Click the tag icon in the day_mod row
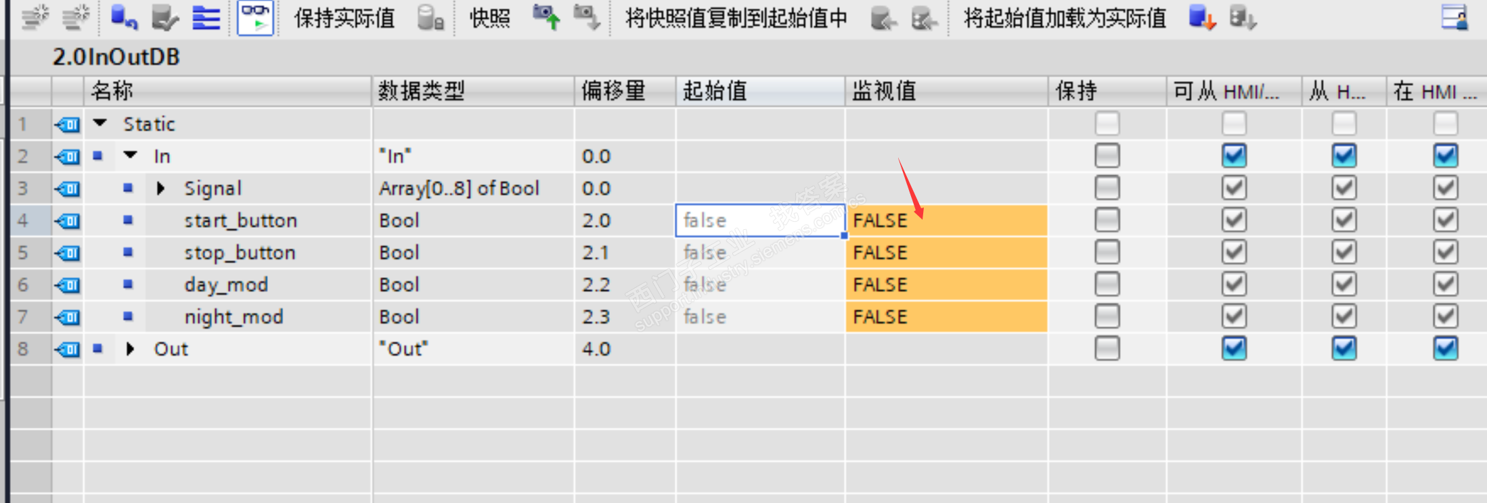 click(68, 285)
